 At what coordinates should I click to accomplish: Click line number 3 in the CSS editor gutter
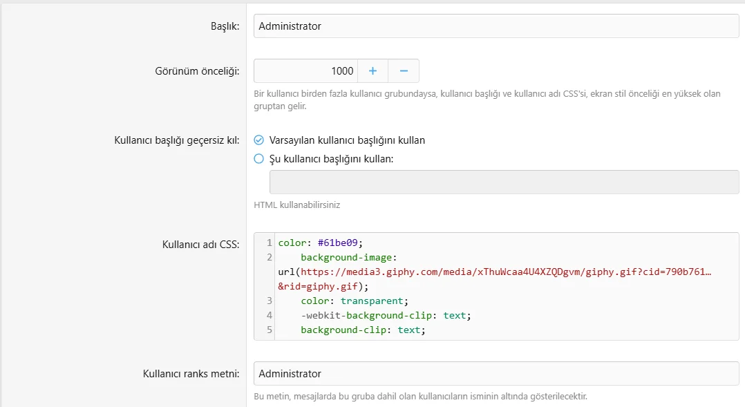click(268, 301)
